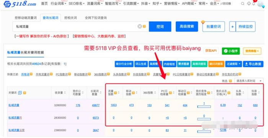The height and width of the screenshot is (138, 268).
Task: Click the green 小程序 button
Action: 231,51
